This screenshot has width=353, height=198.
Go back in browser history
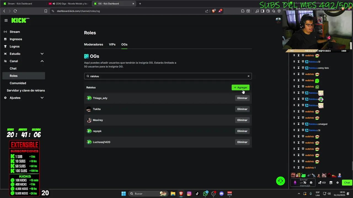[4, 11]
